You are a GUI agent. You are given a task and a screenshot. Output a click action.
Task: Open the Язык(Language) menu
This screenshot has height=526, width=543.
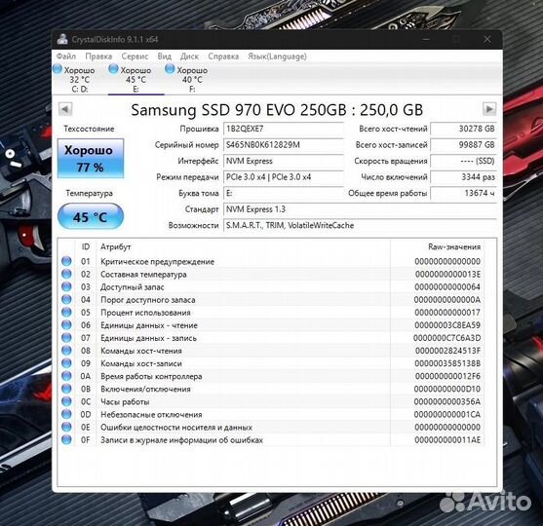[x=277, y=56]
